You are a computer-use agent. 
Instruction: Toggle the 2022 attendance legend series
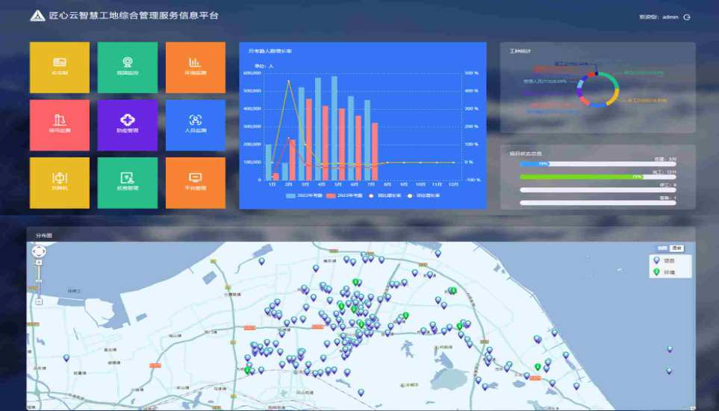pyautogui.click(x=305, y=195)
